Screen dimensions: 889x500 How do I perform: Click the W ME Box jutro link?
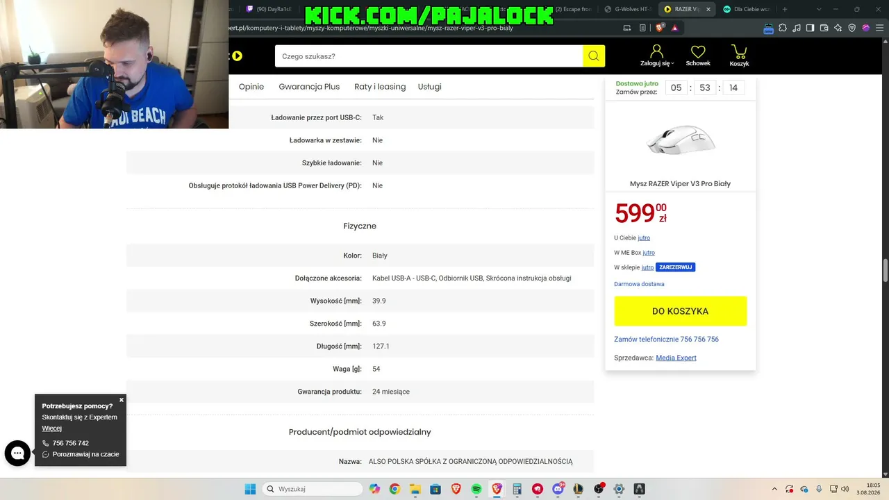click(649, 253)
